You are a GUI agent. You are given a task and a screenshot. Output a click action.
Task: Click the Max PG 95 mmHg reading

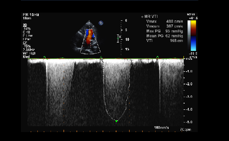point(164,31)
